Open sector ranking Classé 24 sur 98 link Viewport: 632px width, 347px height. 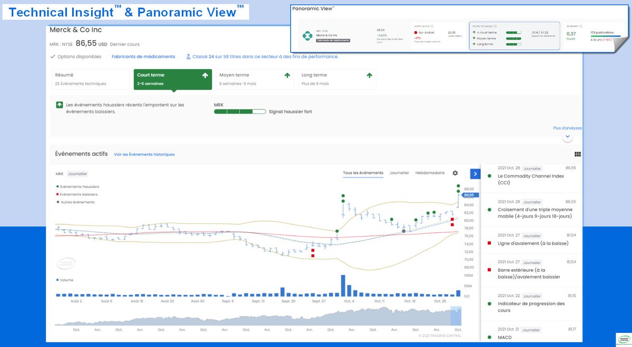(265, 56)
